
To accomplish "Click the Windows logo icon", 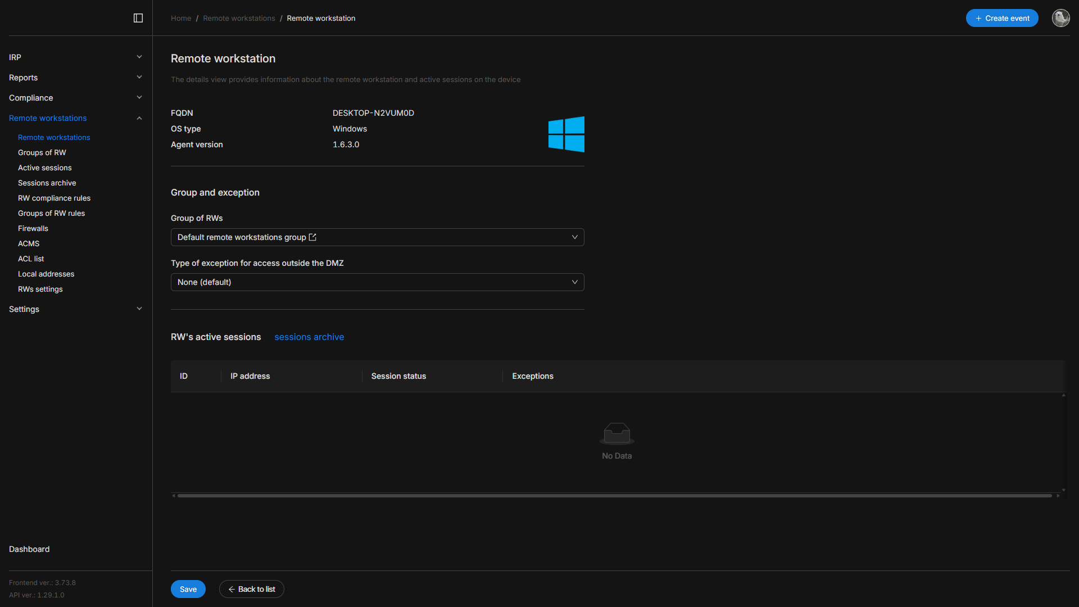I will (x=566, y=134).
